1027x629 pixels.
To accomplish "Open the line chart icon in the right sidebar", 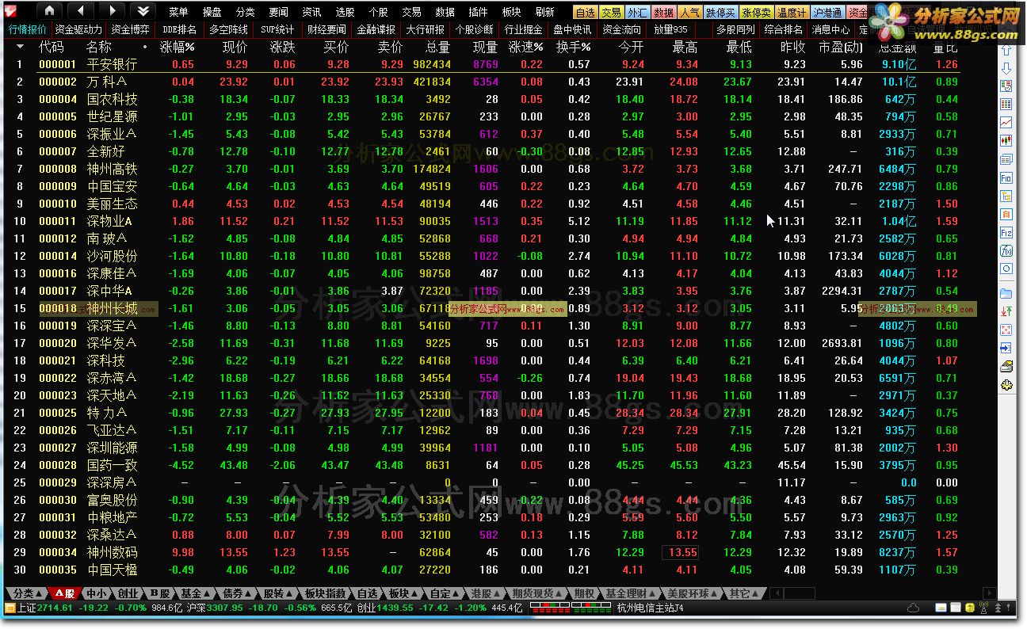I will click(x=1006, y=123).
